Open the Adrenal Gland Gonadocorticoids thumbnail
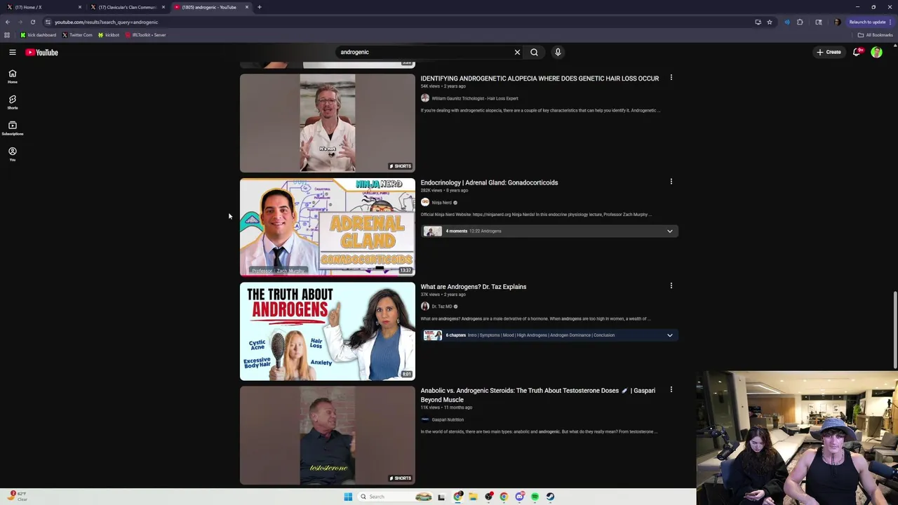 [x=328, y=227]
